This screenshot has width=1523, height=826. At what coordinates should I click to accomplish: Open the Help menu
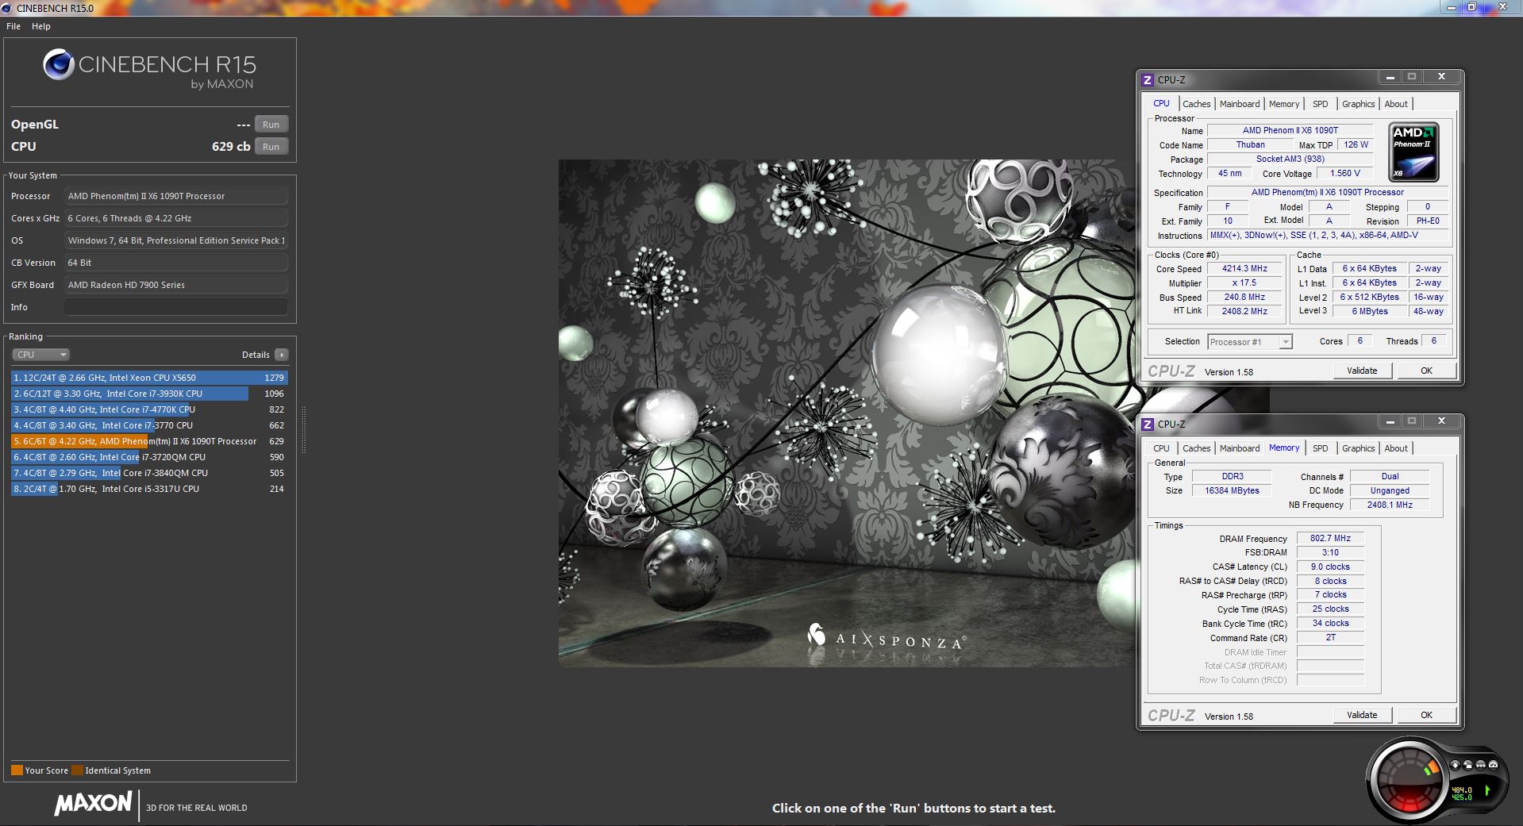pos(41,26)
